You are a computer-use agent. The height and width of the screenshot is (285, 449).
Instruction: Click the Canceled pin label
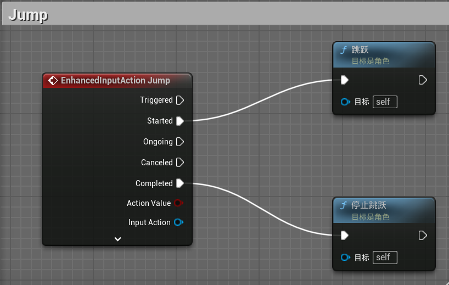click(157, 163)
